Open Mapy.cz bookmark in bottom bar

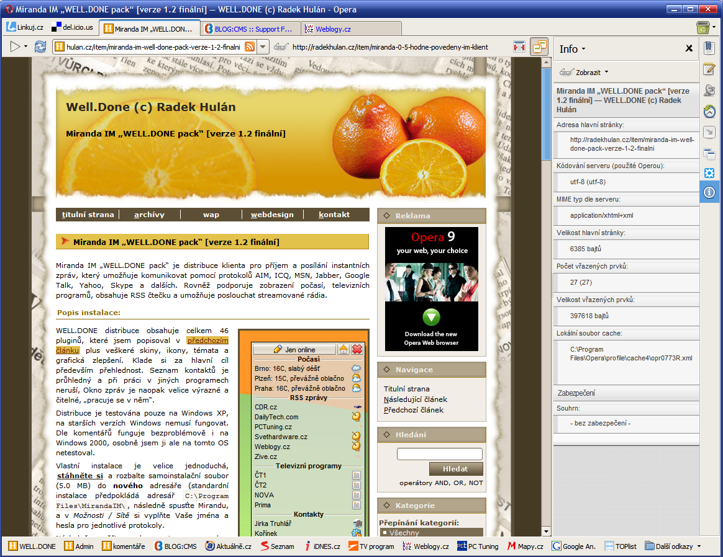525,546
